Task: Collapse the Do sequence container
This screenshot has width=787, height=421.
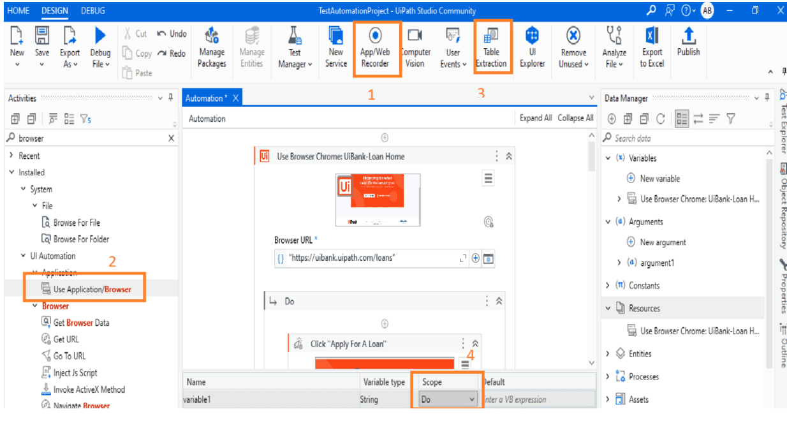Action: (x=499, y=301)
